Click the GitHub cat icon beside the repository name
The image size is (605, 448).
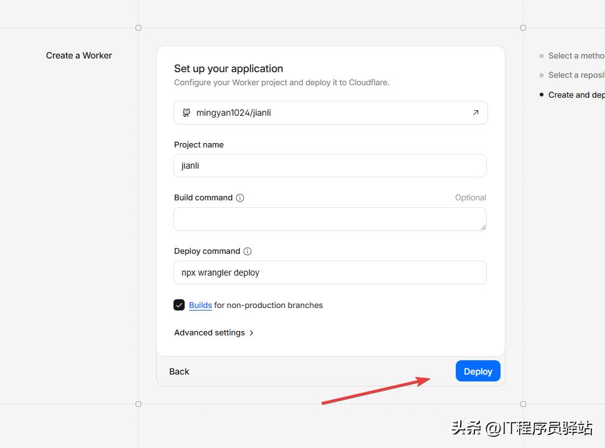[x=186, y=113]
